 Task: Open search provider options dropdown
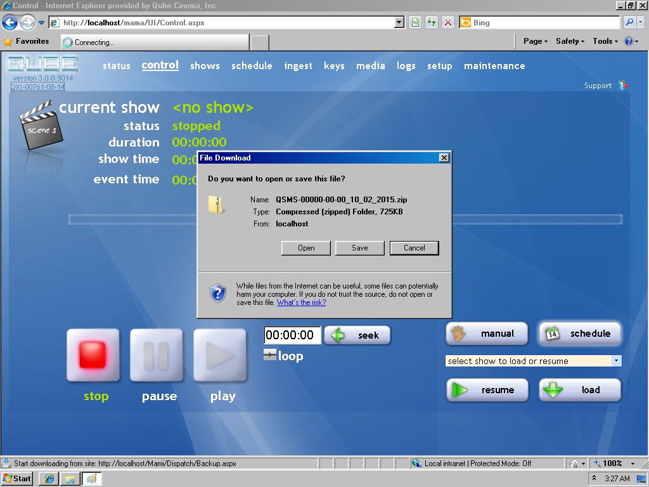[x=641, y=22]
